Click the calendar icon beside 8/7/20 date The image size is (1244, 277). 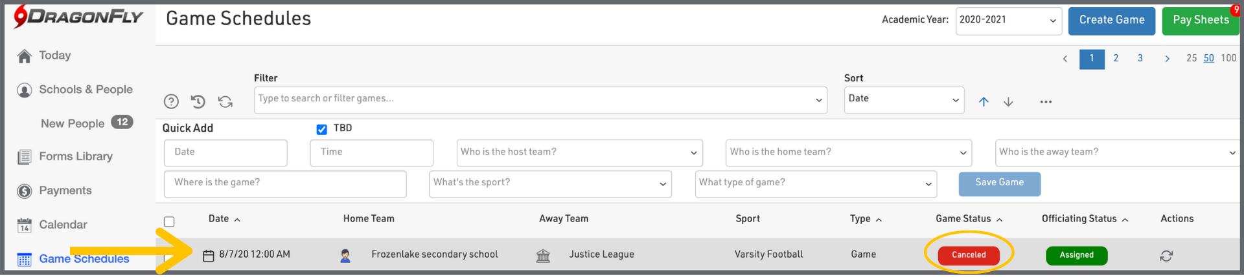click(x=209, y=256)
